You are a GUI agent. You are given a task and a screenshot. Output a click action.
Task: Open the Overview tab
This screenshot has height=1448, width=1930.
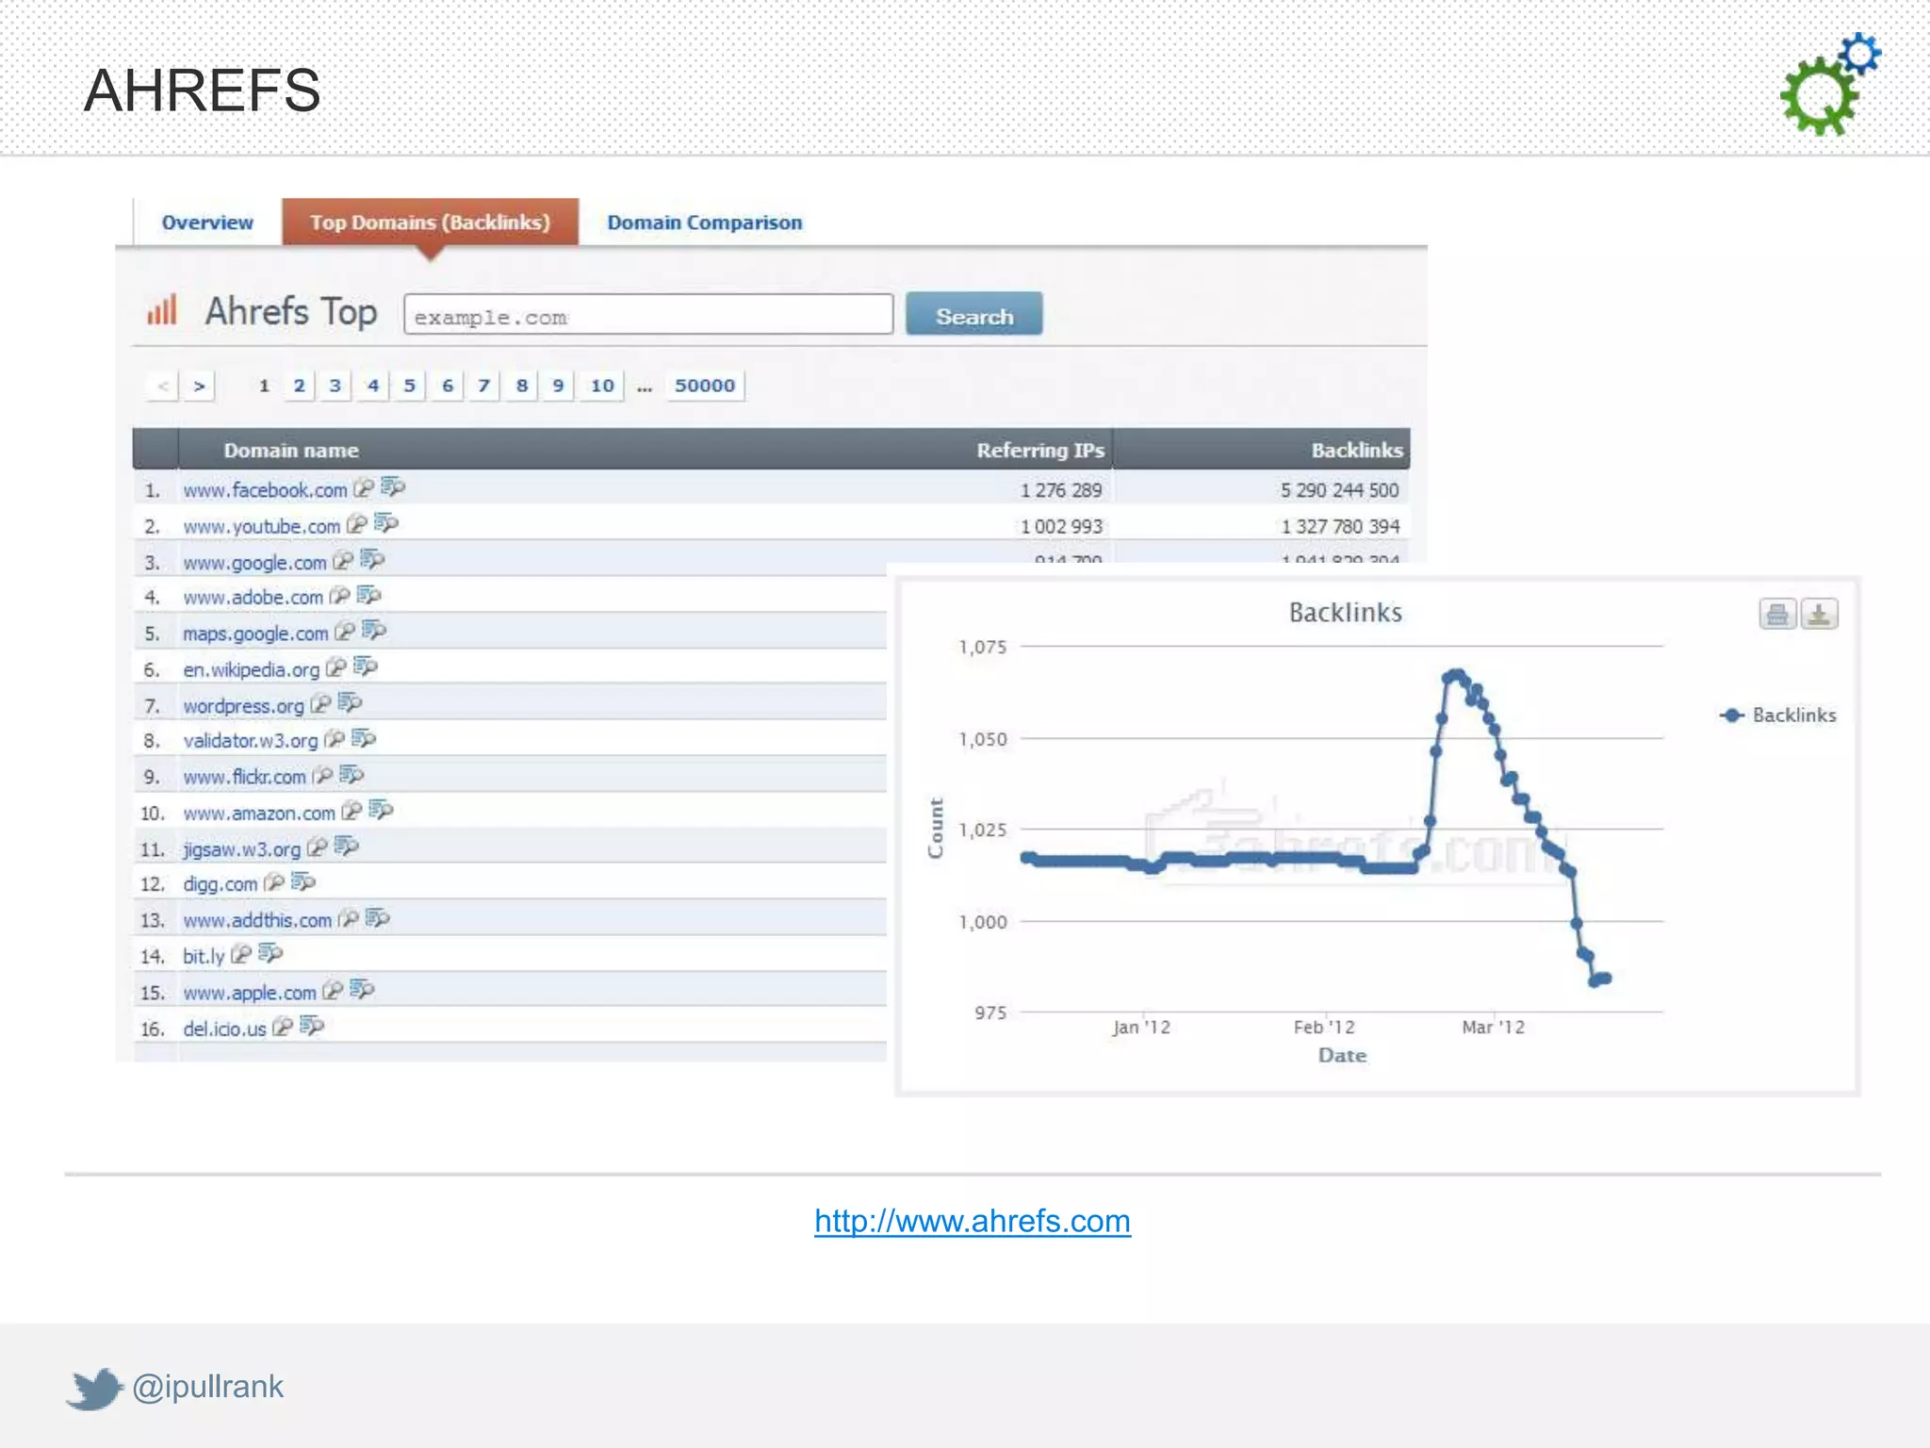(x=207, y=222)
